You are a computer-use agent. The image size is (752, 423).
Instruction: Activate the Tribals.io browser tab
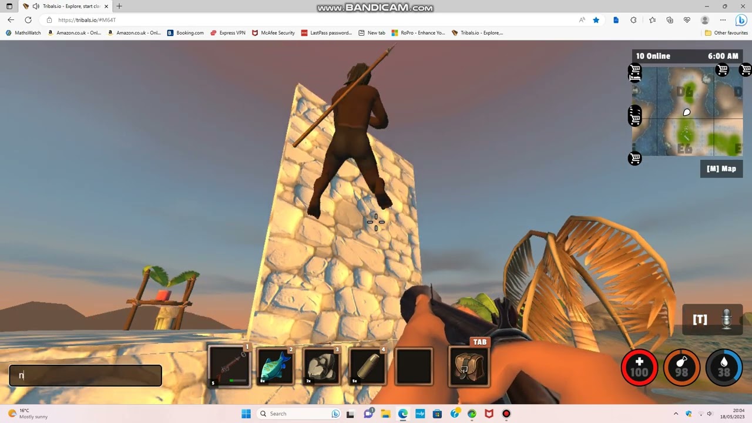(65, 6)
